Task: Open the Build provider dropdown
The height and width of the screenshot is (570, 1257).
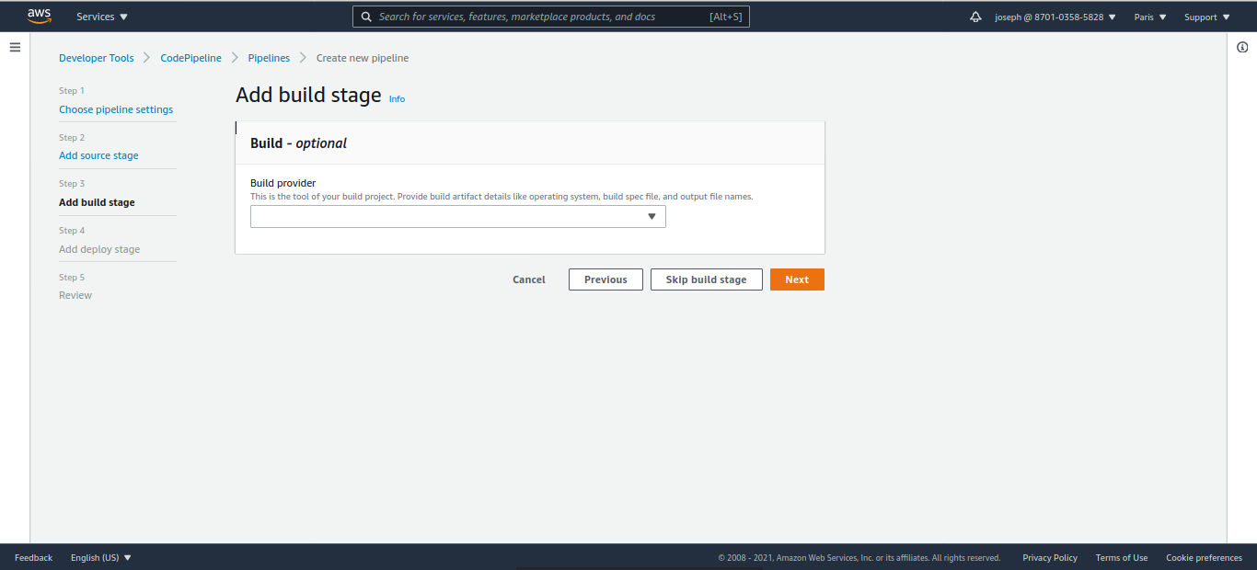Action: [x=457, y=216]
